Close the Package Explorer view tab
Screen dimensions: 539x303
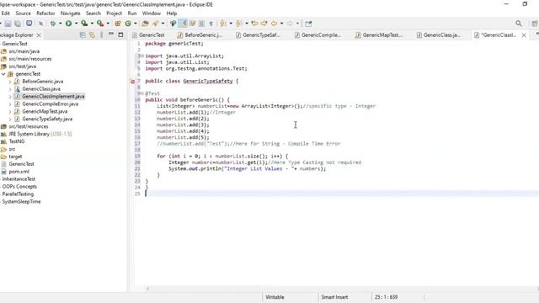click(x=39, y=35)
